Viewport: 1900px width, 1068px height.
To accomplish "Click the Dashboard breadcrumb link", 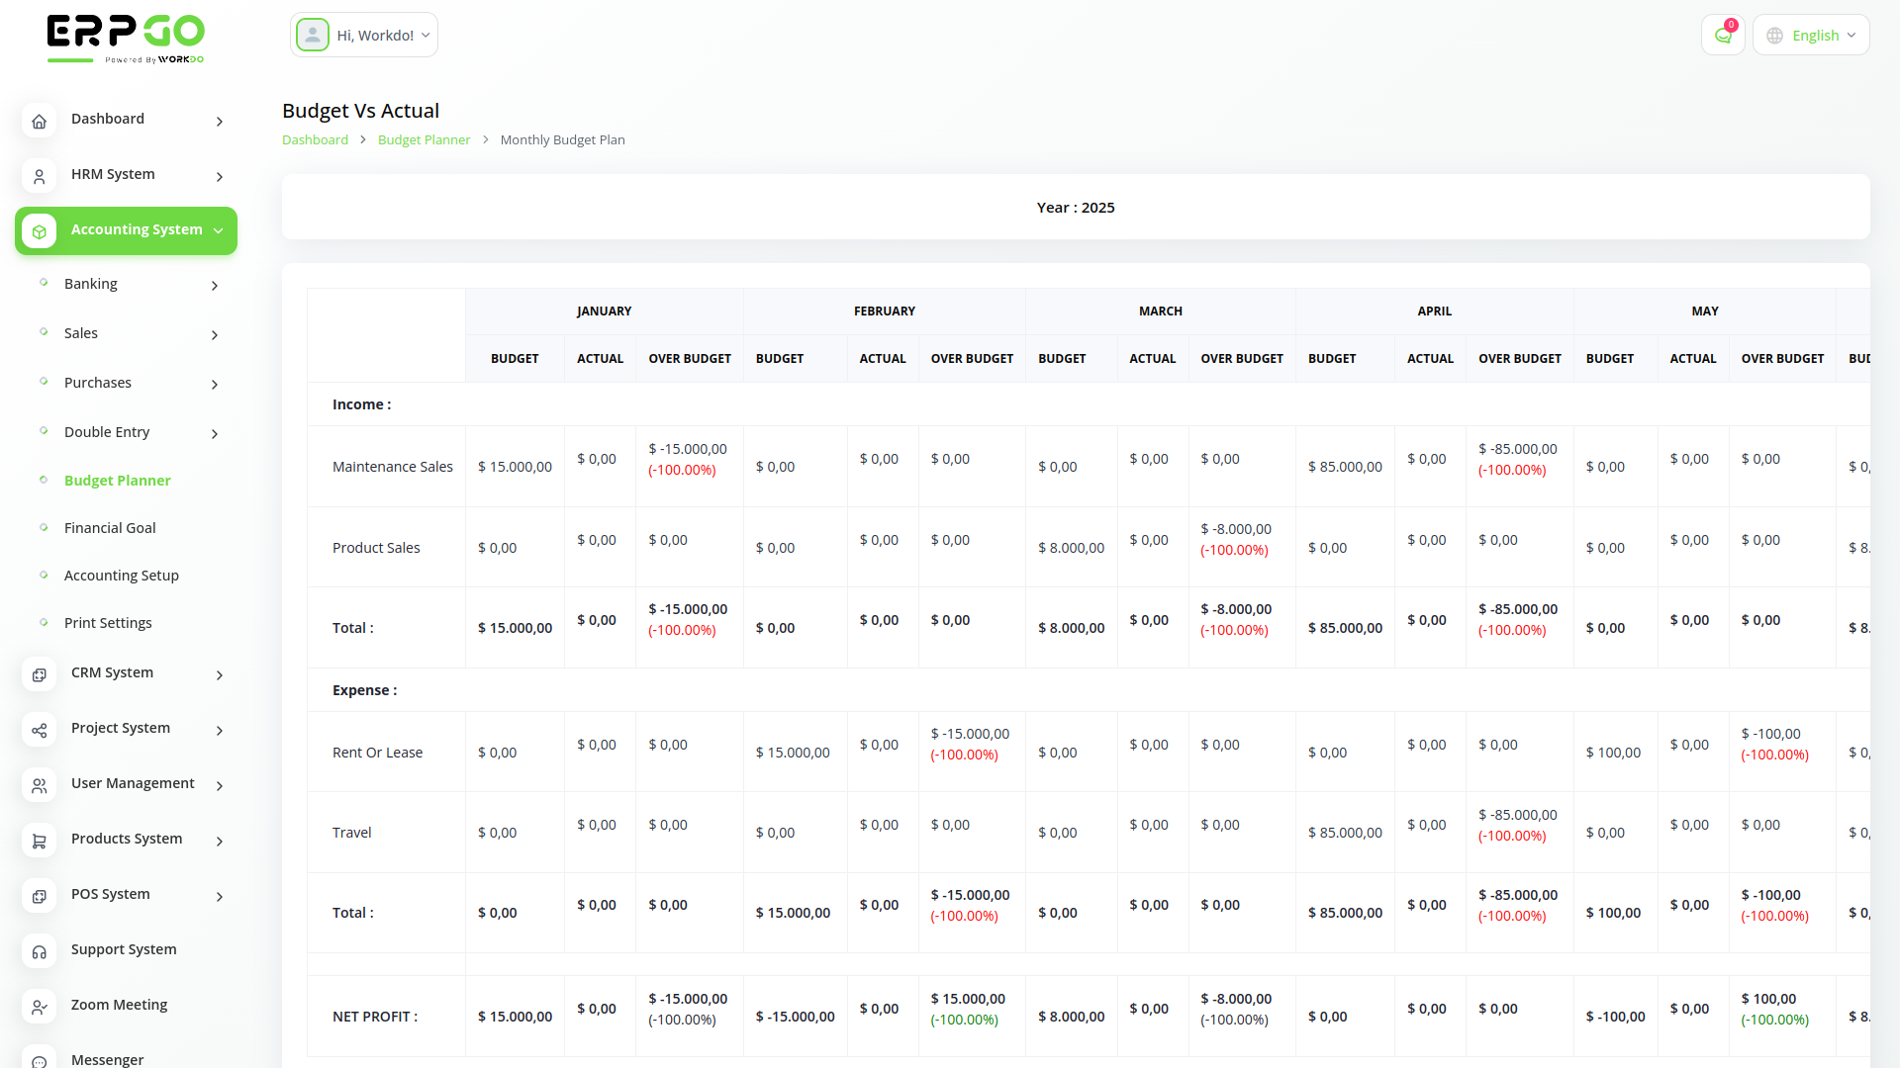I will coord(315,139).
